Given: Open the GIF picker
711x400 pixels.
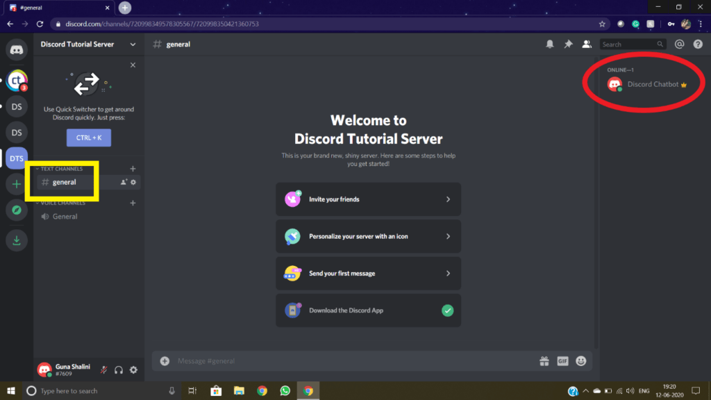Looking at the screenshot, I should coord(562,361).
